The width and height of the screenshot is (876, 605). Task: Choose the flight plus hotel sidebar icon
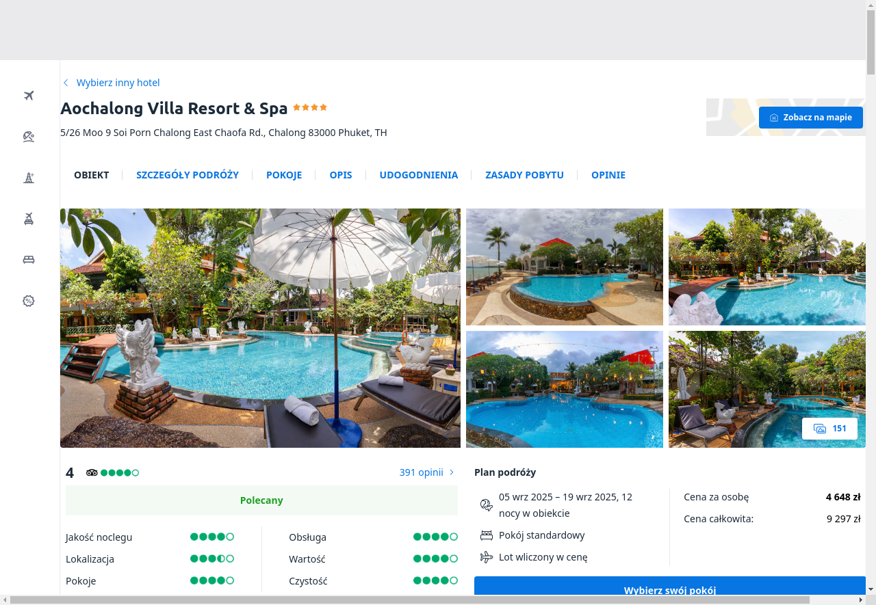(x=29, y=219)
